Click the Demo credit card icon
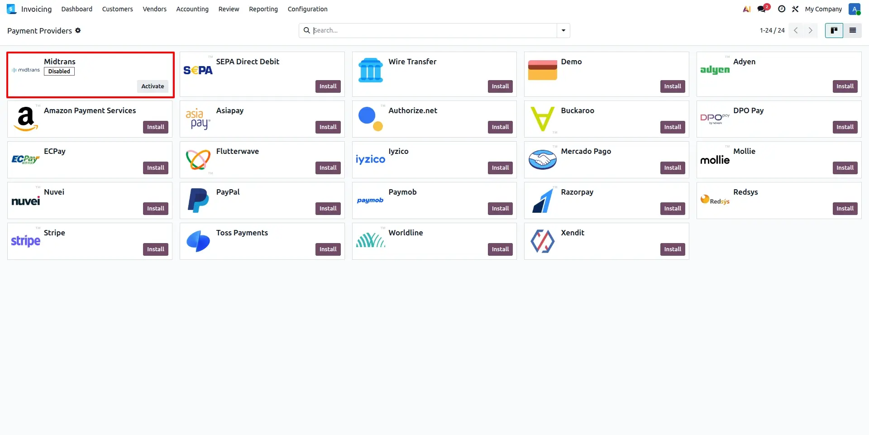Image resolution: width=869 pixels, height=435 pixels. (542, 70)
